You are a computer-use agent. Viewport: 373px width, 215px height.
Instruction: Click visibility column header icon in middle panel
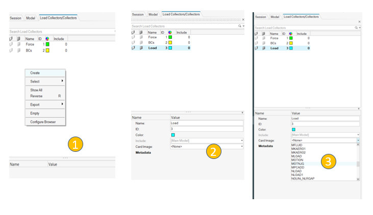pos(133,32)
